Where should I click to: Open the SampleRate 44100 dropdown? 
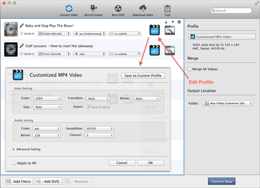[99, 129]
